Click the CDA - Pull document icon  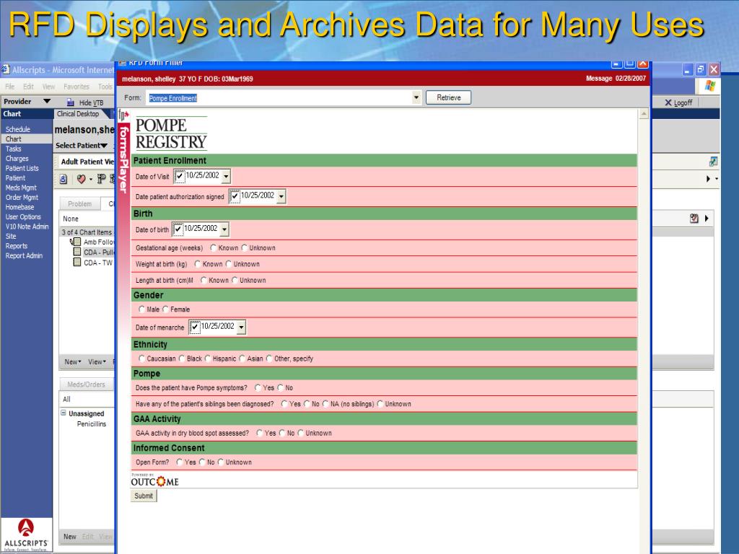click(77, 252)
